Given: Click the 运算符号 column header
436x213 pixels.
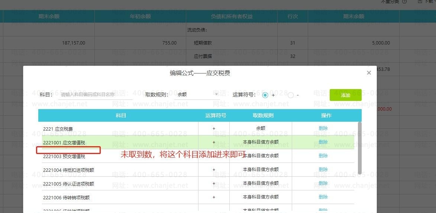Looking at the screenshot, I should tap(216, 115).
